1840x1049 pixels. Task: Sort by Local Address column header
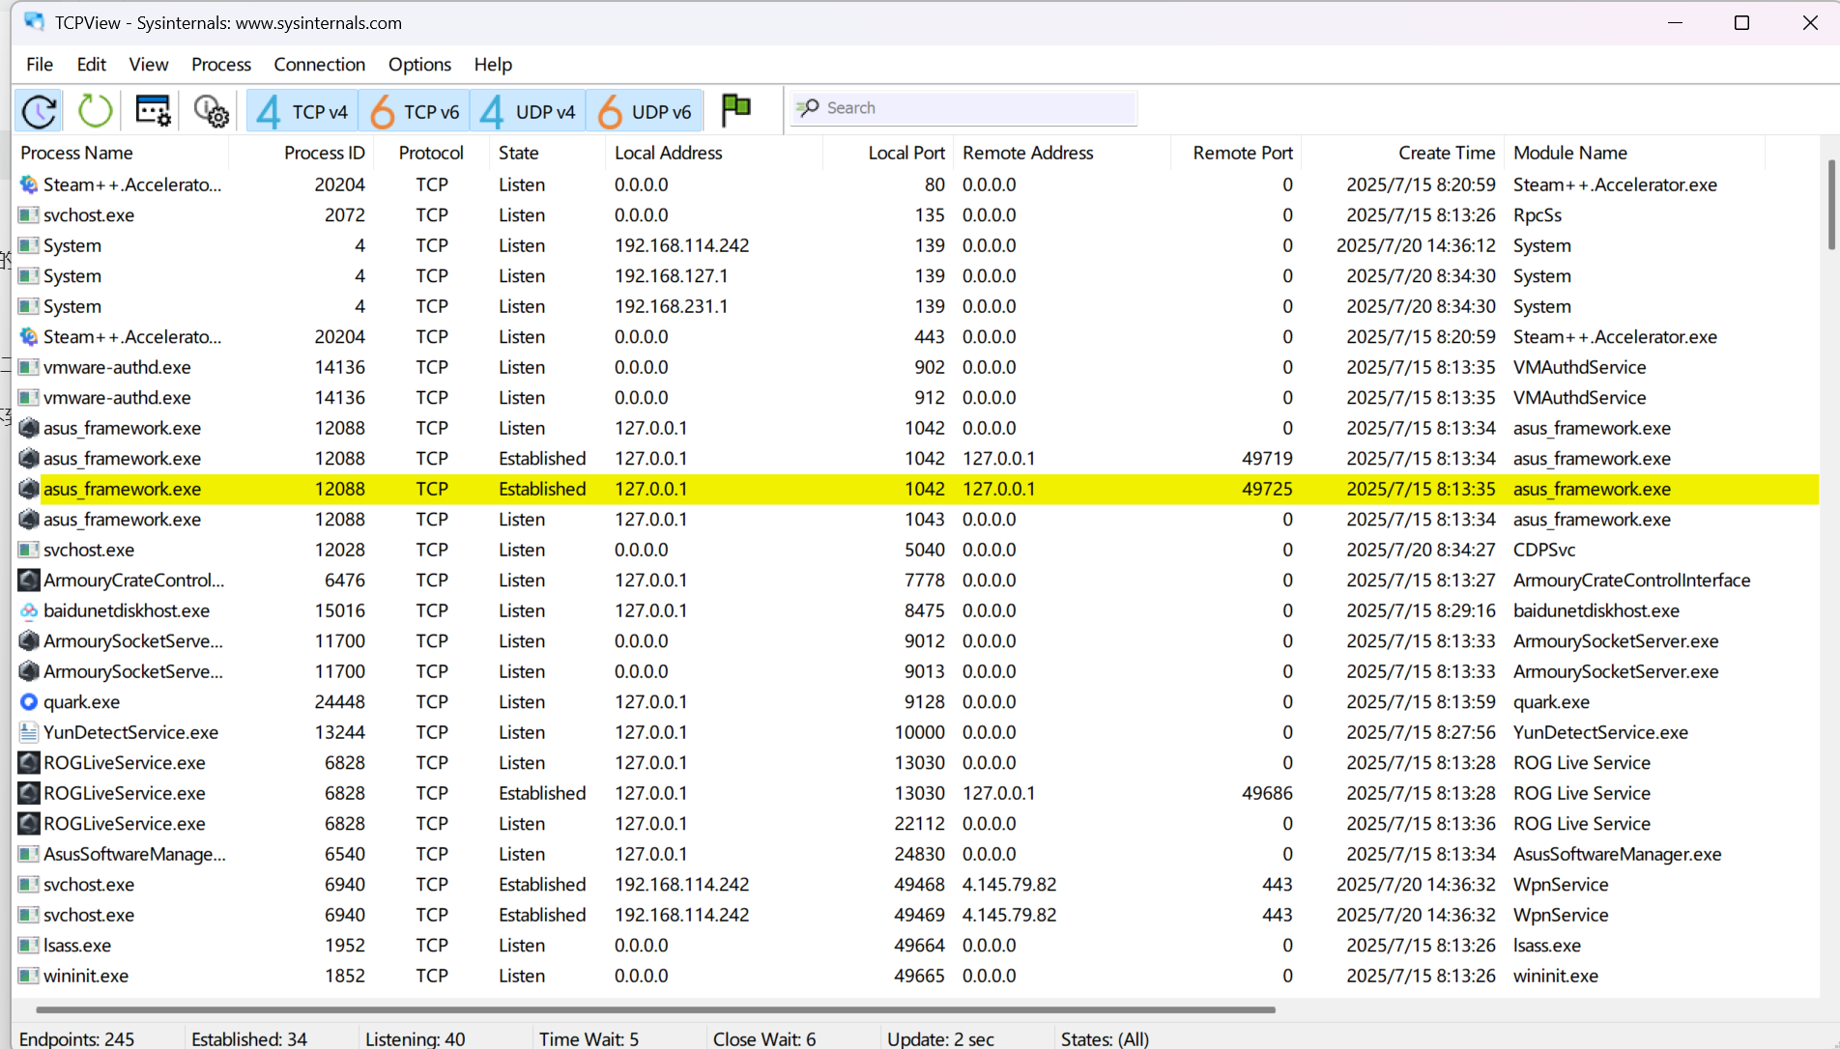(x=714, y=153)
